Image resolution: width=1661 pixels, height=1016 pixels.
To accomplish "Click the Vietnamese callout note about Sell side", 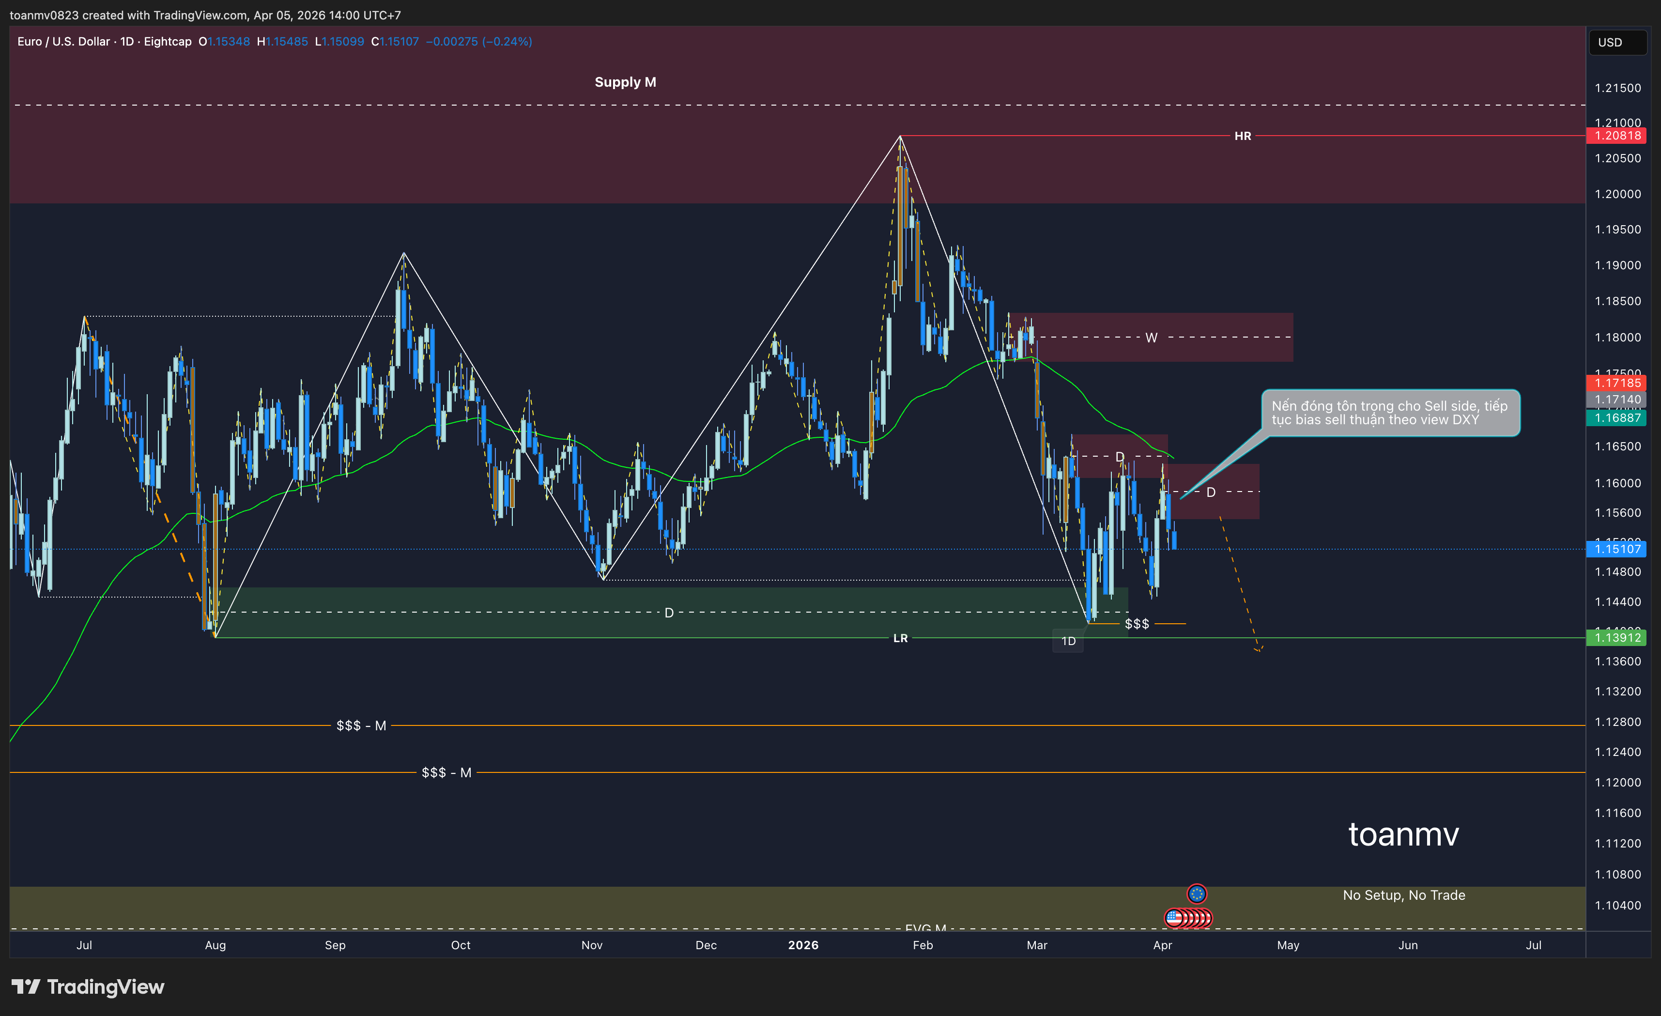I will point(1390,413).
